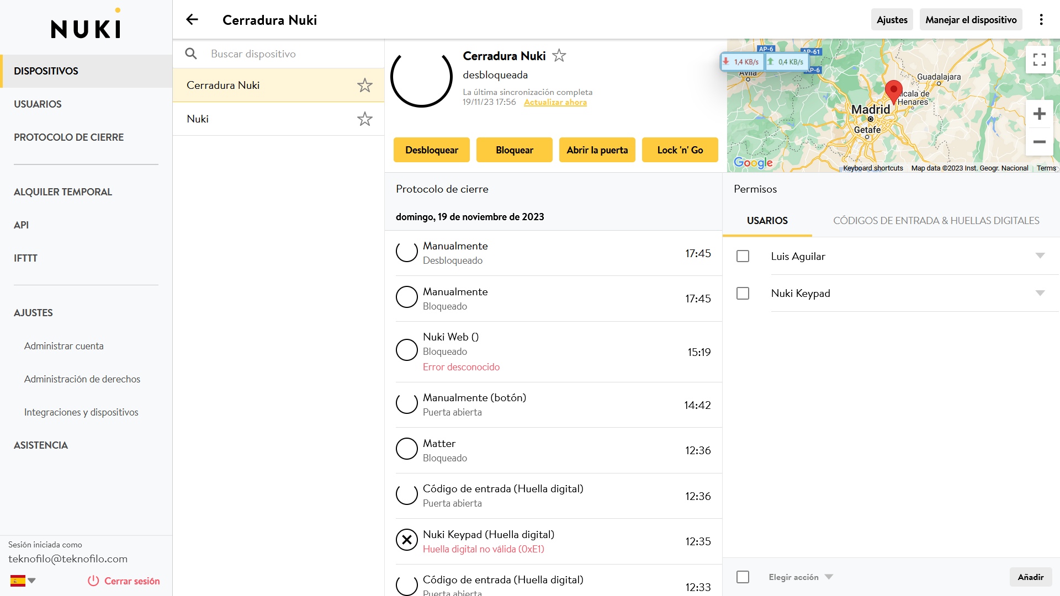1060x596 pixels.
Task: Open map Keyboard shortcuts link
Action: click(873, 168)
